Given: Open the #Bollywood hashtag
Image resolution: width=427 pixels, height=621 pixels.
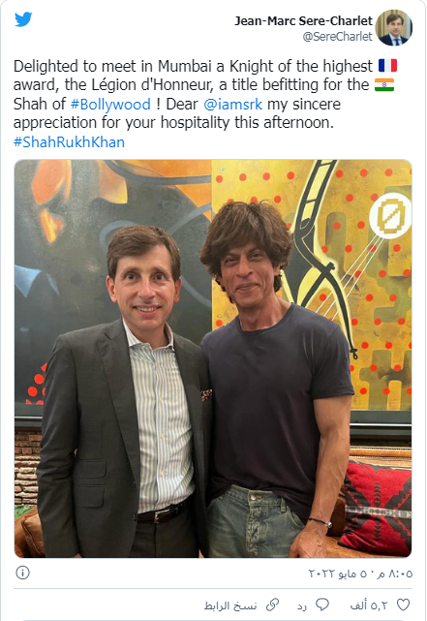Looking at the screenshot, I should pos(110,104).
